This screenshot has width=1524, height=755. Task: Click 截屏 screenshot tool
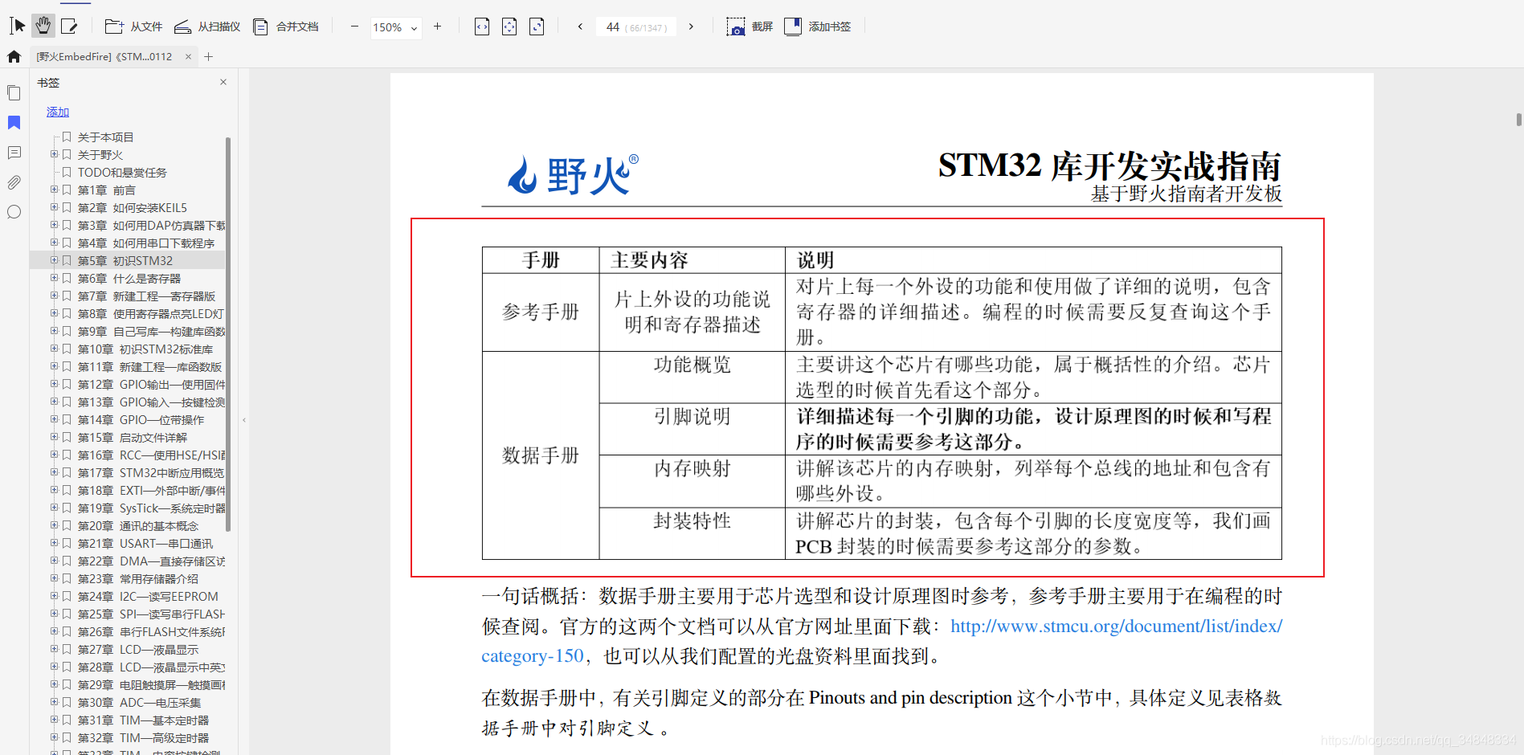click(x=750, y=27)
